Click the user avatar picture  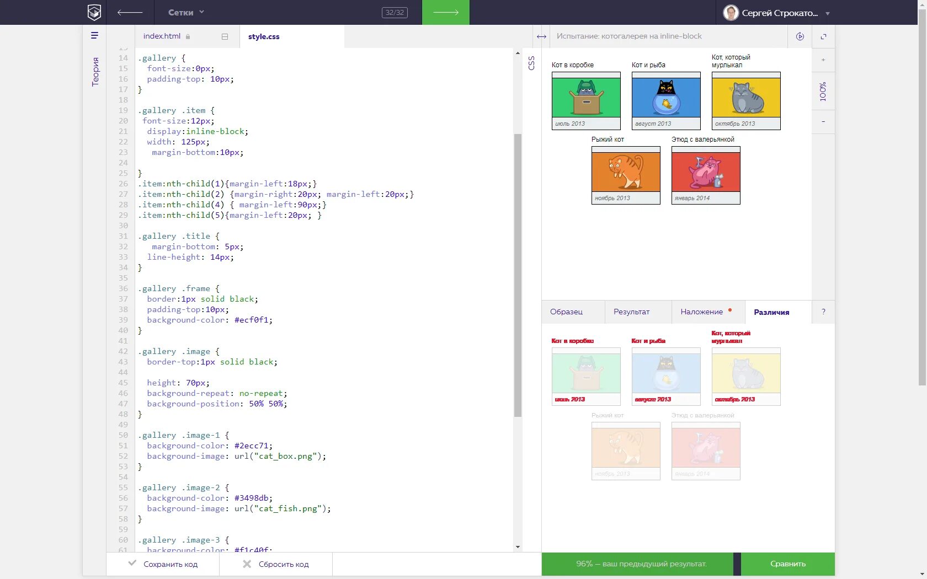731,13
